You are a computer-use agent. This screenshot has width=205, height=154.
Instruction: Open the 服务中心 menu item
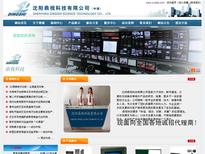point(110,23)
